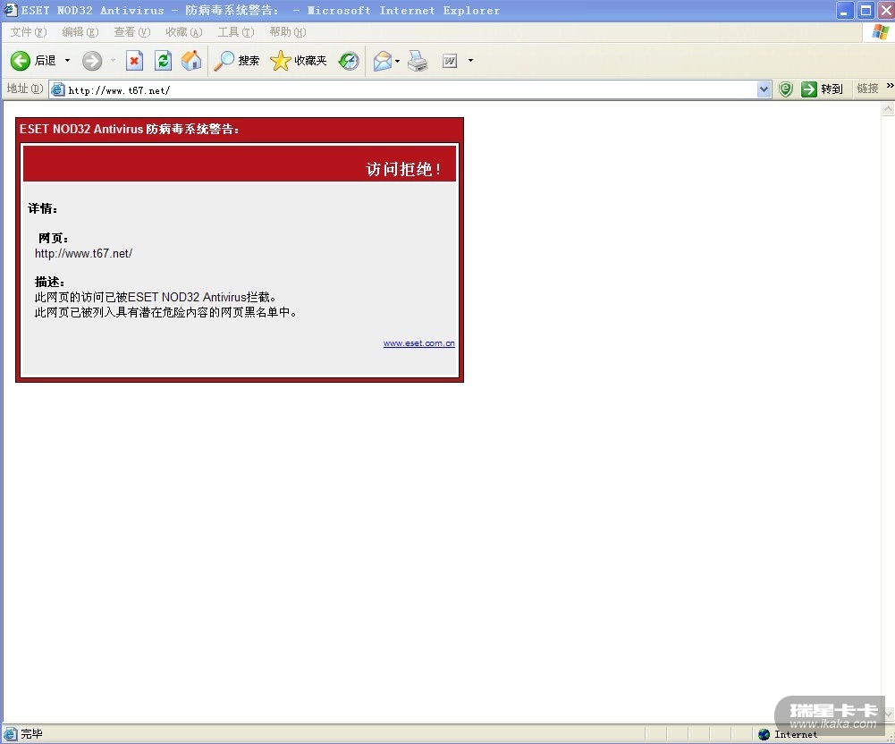Expand the Edit dropdown arrow beside Word icon
This screenshot has width=895, height=744.
point(470,61)
